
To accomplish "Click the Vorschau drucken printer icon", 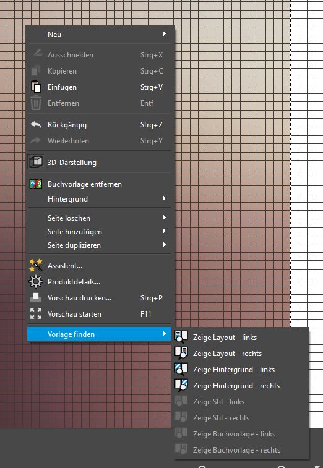I will pos(36,297).
